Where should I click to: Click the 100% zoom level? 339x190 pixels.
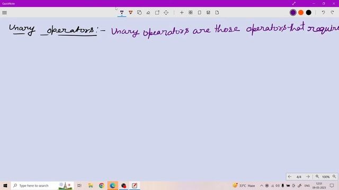[326, 177]
